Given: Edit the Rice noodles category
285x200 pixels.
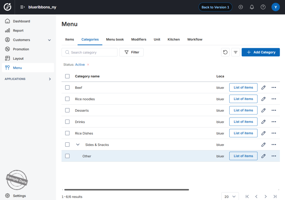Looking at the screenshot, I should tap(263, 99).
